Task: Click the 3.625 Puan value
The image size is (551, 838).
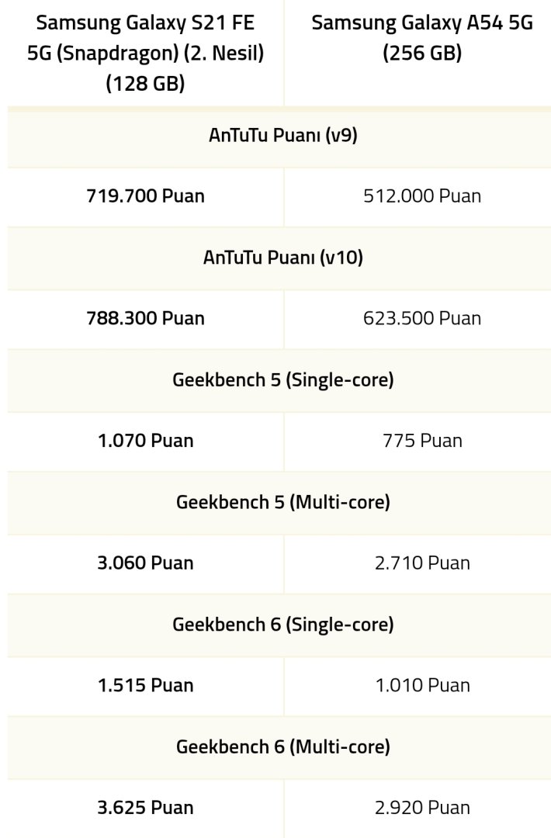Action: [x=145, y=808]
